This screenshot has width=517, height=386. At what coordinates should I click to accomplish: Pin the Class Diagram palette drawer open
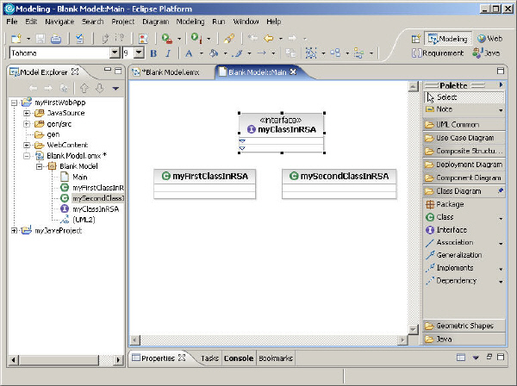click(501, 190)
